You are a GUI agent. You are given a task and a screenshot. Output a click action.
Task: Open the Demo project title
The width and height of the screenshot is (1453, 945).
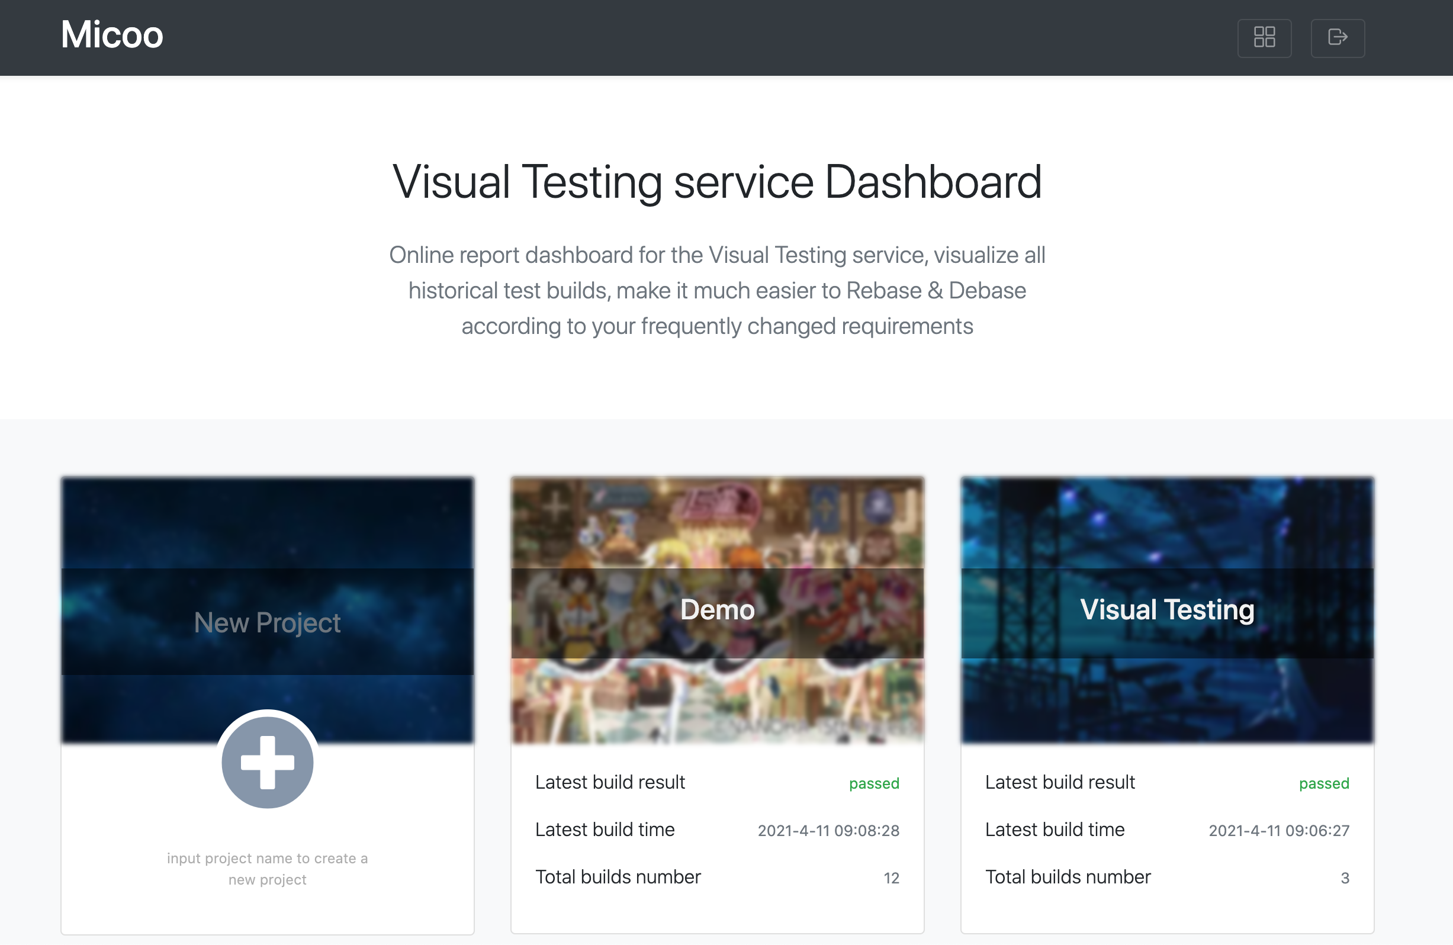718,610
